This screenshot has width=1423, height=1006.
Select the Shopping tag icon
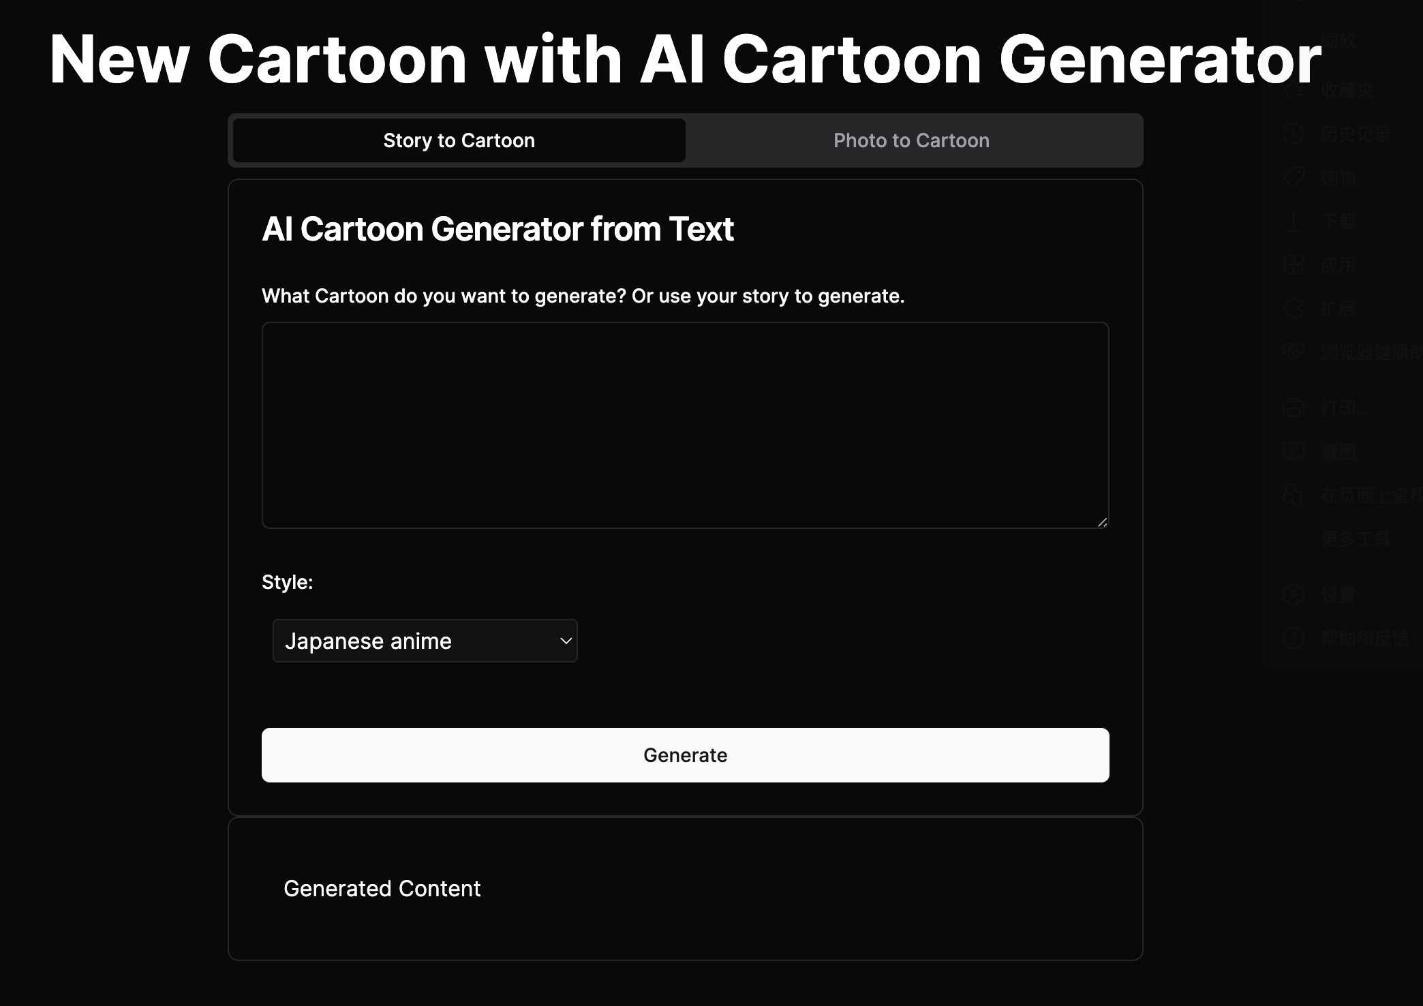[x=1293, y=178]
